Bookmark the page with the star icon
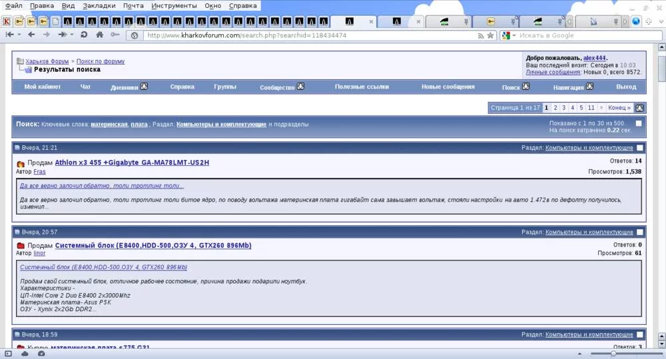The image size is (666, 359). point(491,36)
